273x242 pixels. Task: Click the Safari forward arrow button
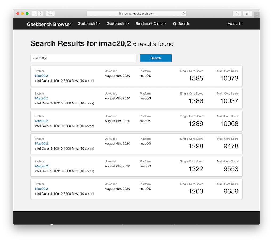click(41, 13)
